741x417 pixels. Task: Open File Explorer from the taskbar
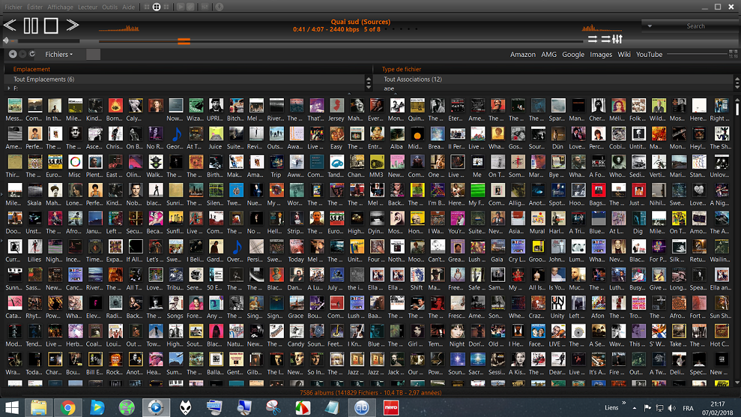coord(39,407)
